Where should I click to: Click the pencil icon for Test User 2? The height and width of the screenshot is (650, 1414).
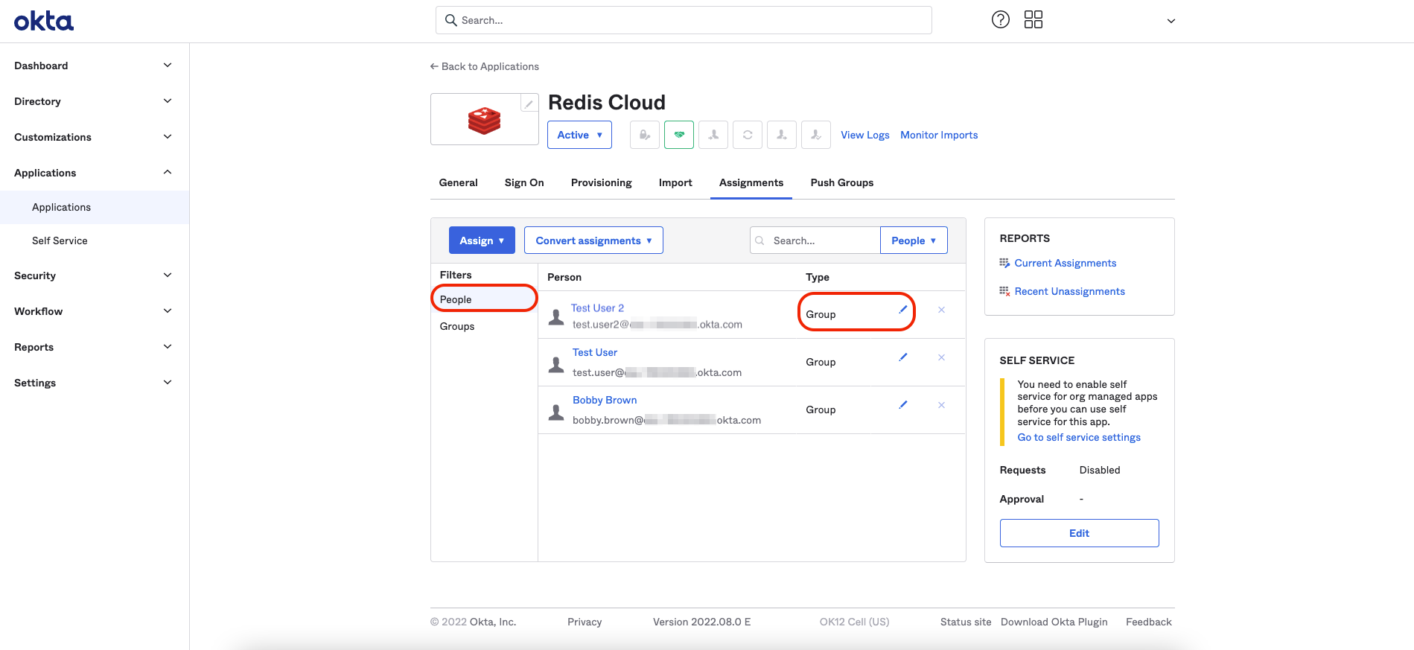coord(902,310)
